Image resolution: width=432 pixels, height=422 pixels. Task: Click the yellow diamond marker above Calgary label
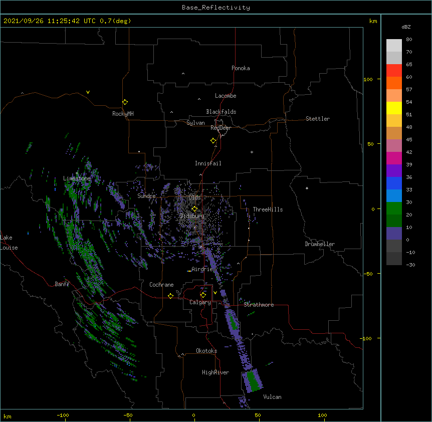(203, 295)
